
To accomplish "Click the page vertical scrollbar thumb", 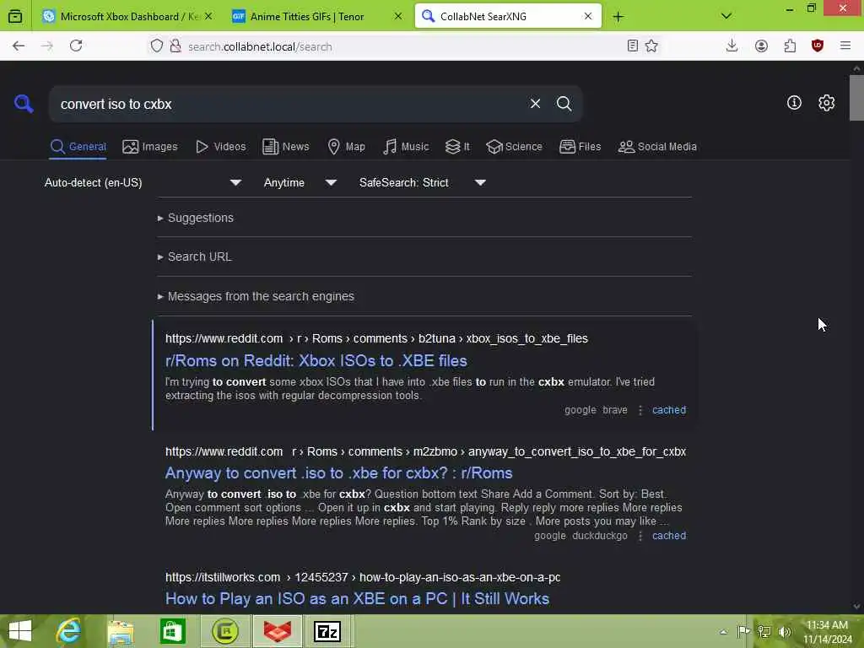I will tap(856, 98).
